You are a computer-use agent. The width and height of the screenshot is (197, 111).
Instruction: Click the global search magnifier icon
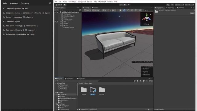[172, 5]
